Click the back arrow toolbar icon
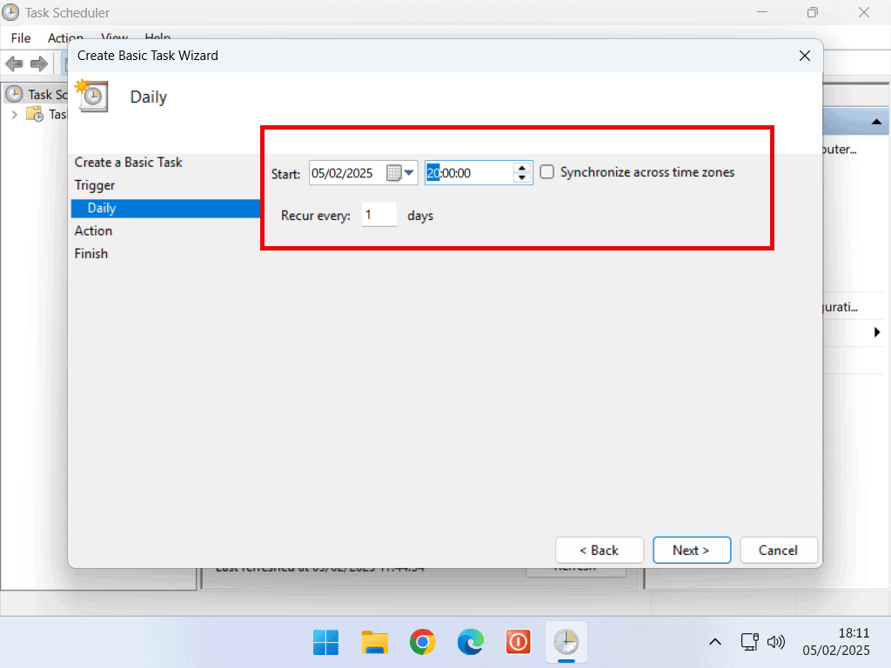 pyautogui.click(x=15, y=63)
